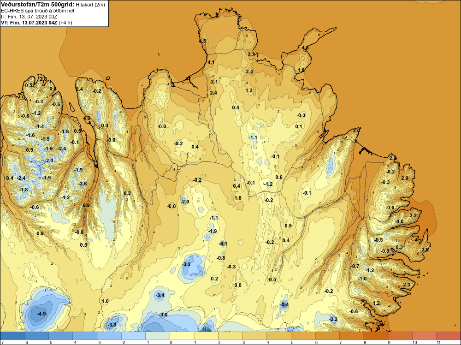The width and height of the screenshot is (461, 345).
Task: Click legend swatch between 8 and 9
Action: coord(376,336)
